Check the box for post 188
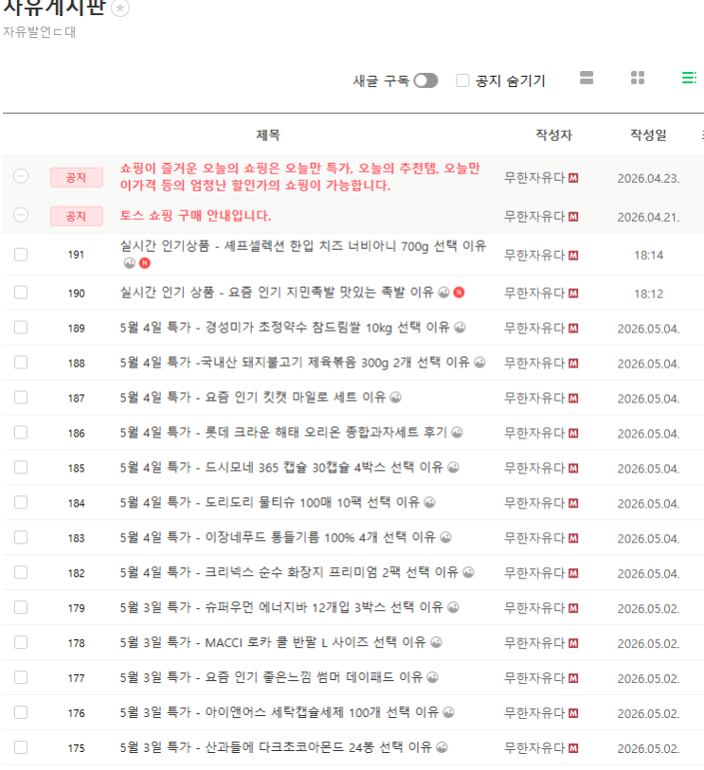Screen dimensions: 704x770 (21, 363)
